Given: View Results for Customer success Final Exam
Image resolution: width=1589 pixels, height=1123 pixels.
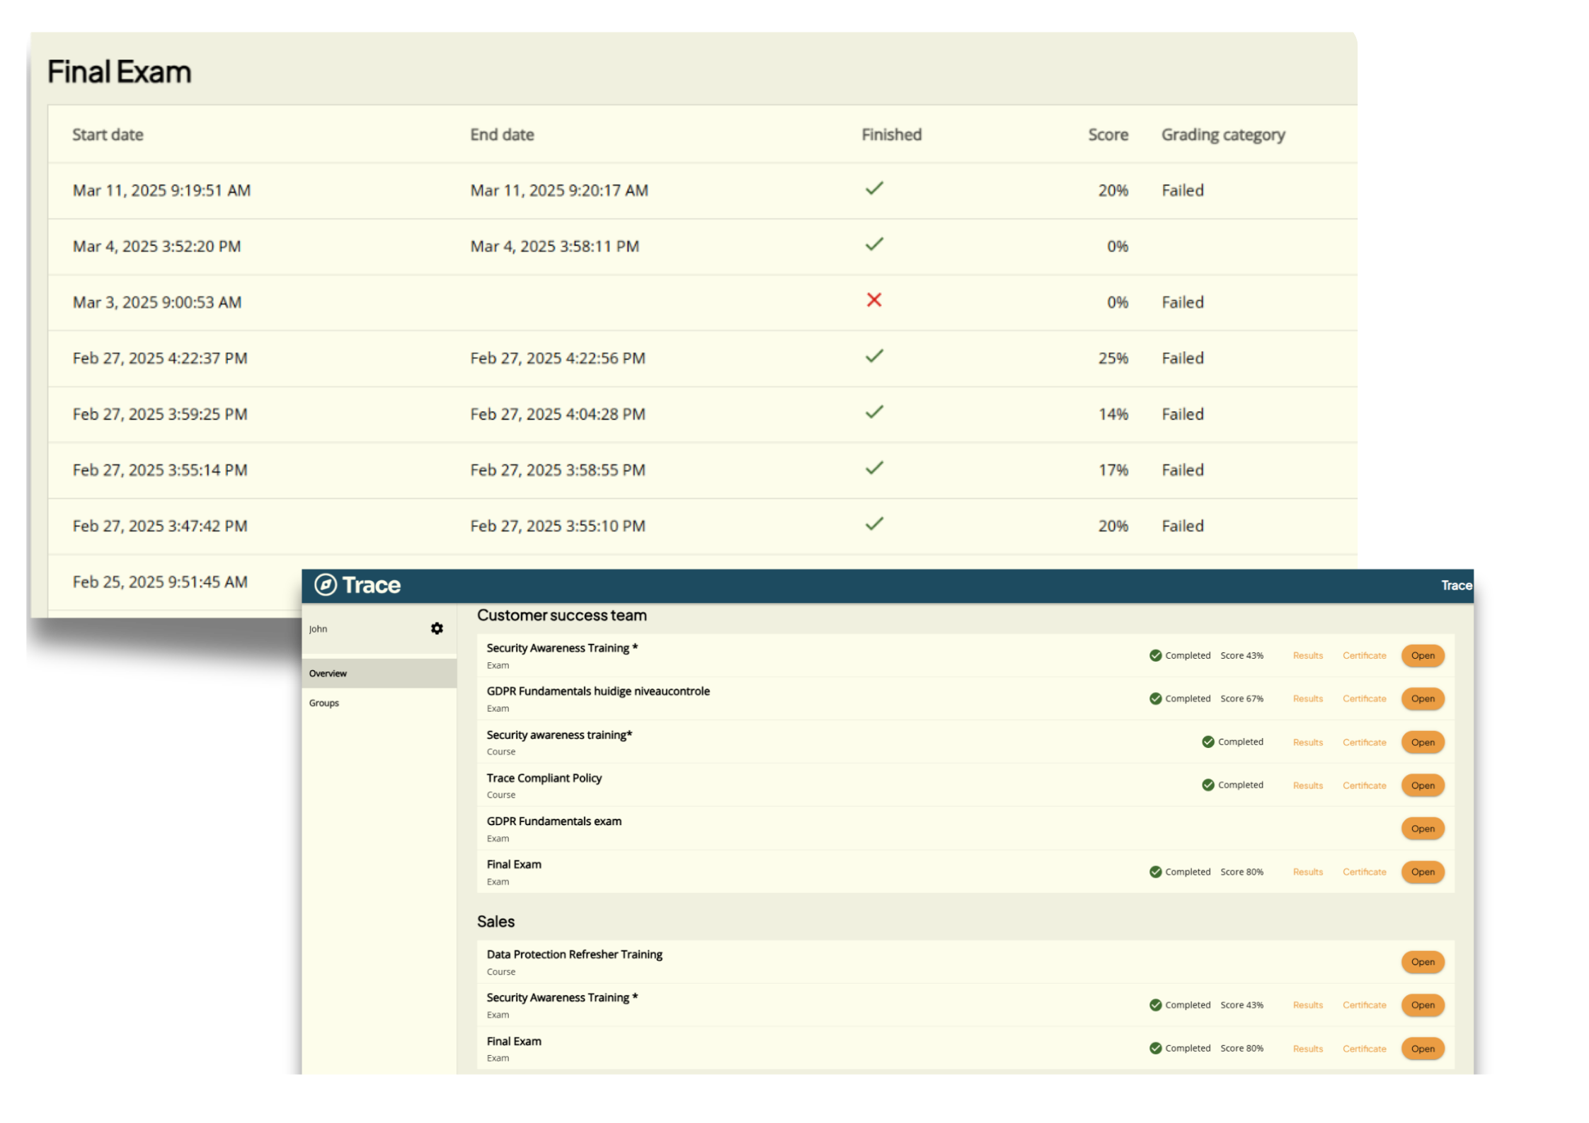Looking at the screenshot, I should (x=1307, y=872).
